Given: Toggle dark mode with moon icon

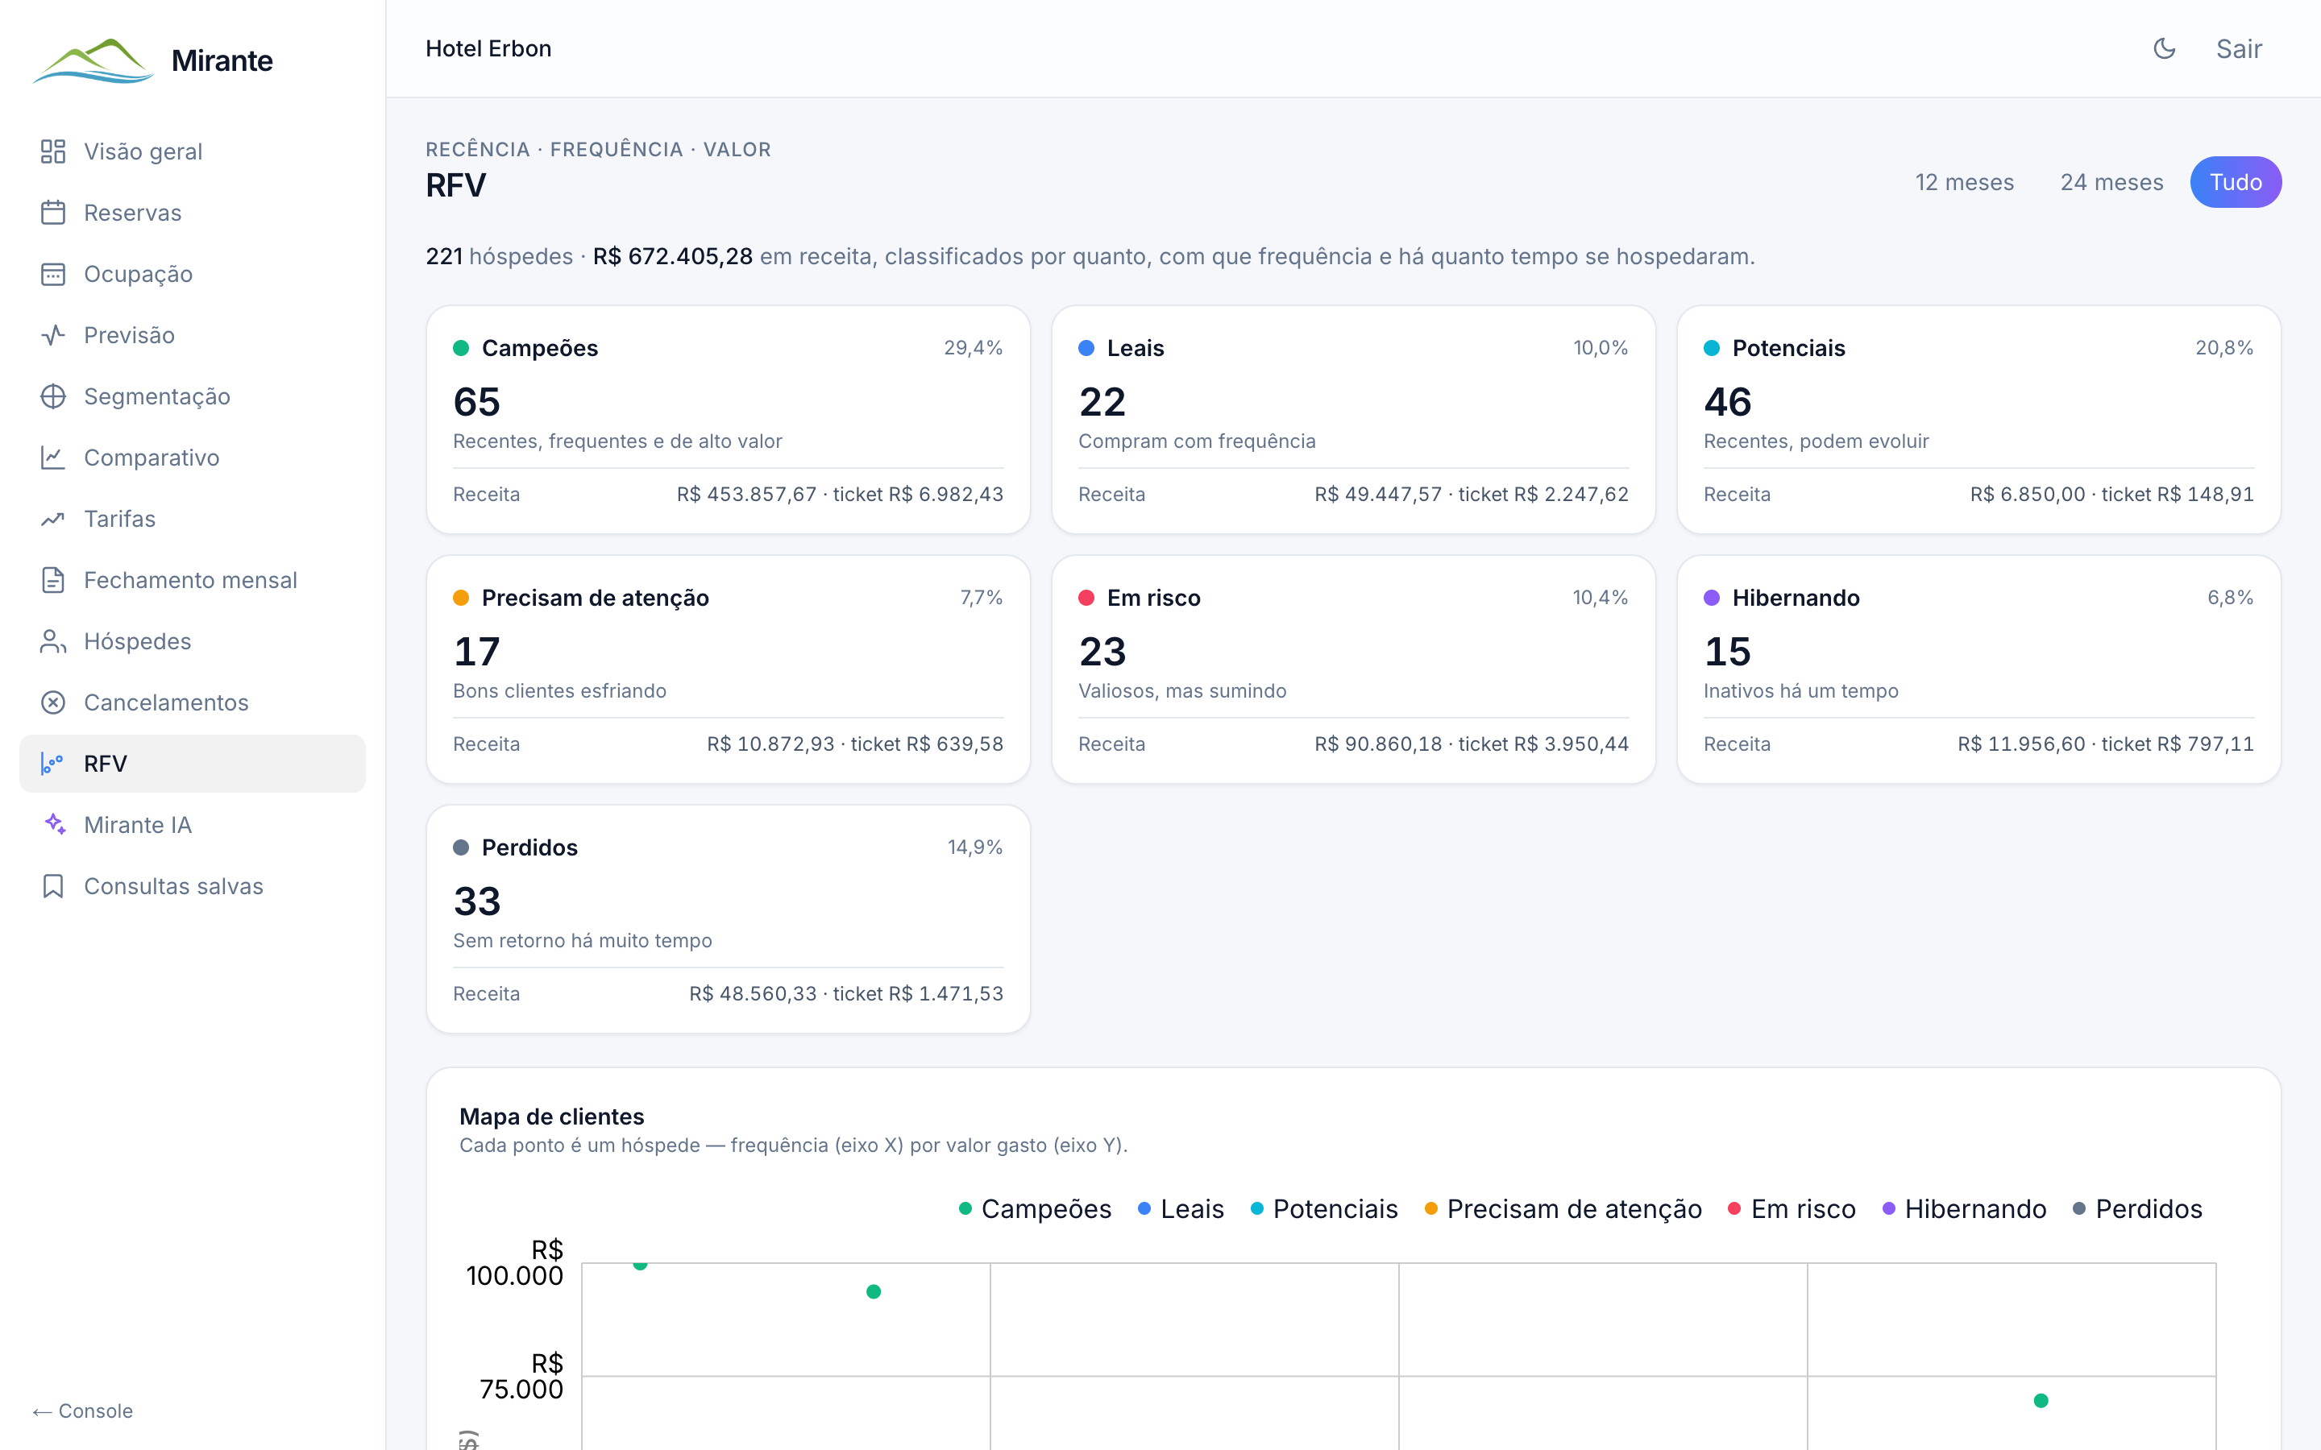Looking at the screenshot, I should (2164, 49).
